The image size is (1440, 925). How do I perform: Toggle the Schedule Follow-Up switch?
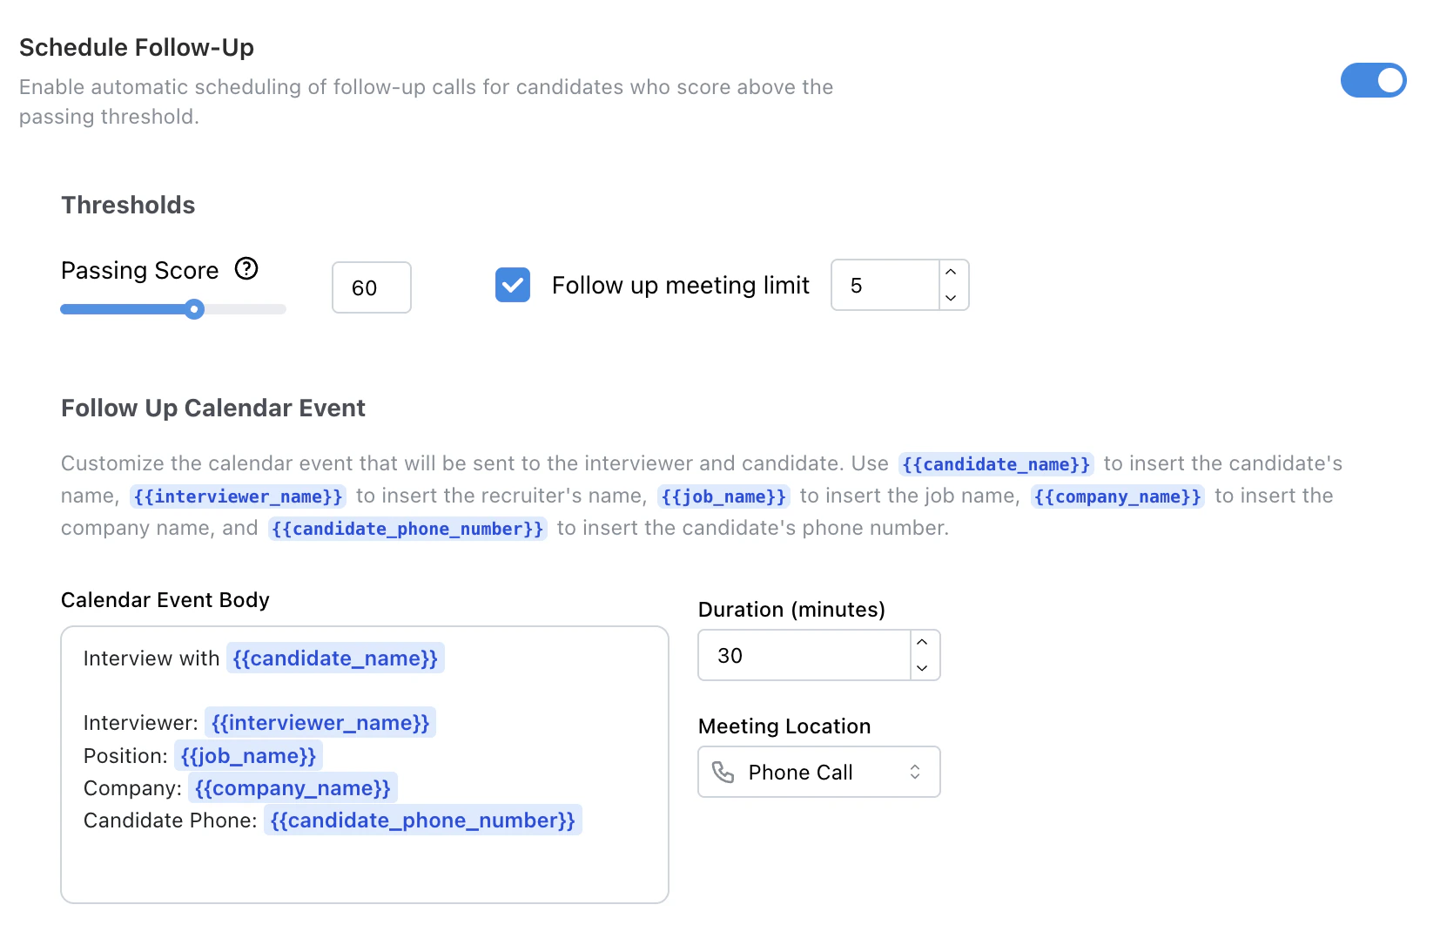(1373, 80)
